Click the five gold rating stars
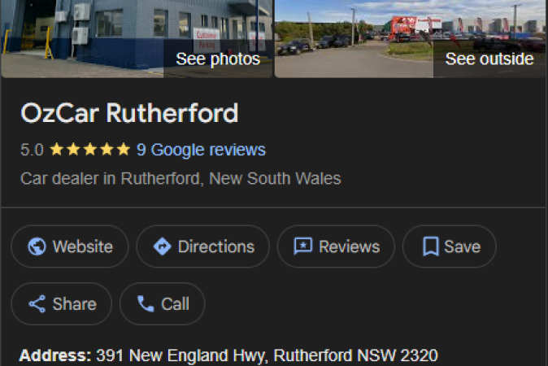This screenshot has width=548, height=366. (89, 150)
